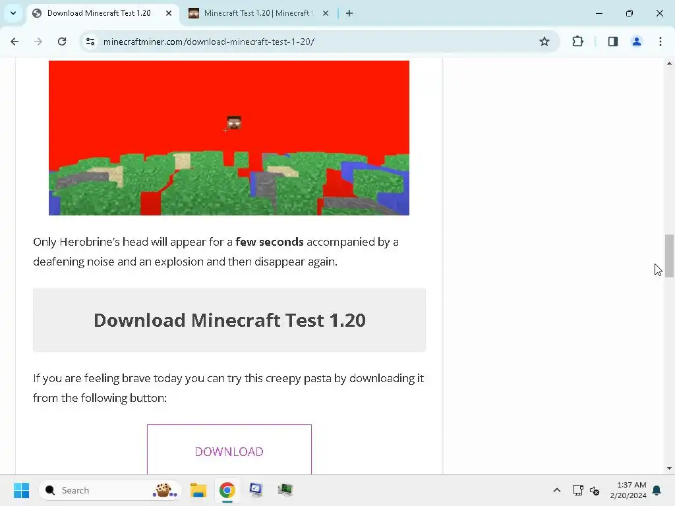Open the Windows Start menu

click(x=22, y=490)
